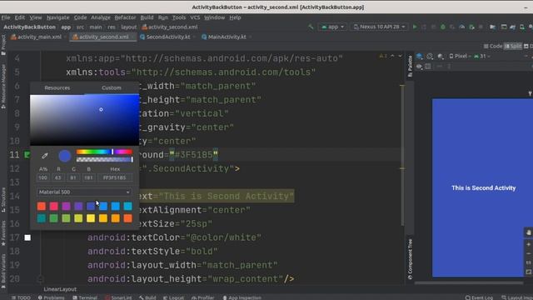
Task: Open the Refactor menu
Action: pyautogui.click(x=125, y=17)
